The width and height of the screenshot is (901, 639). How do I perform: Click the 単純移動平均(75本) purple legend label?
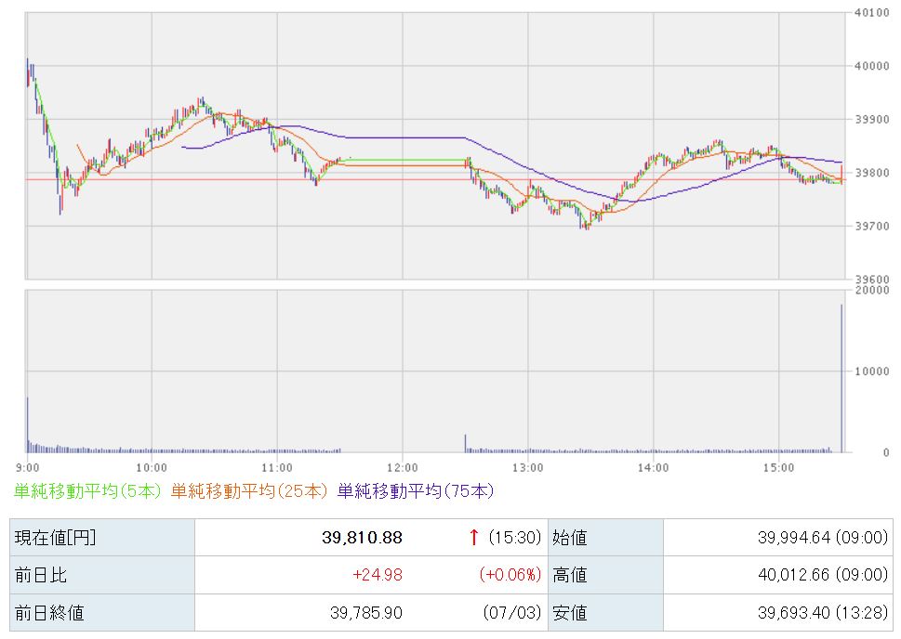click(416, 491)
